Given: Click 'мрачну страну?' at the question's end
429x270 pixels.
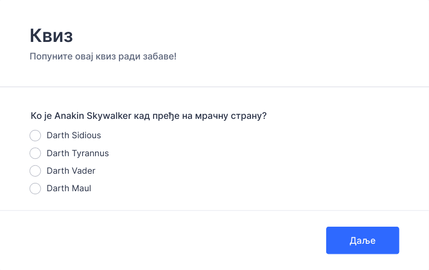Looking at the screenshot, I should click(231, 116).
